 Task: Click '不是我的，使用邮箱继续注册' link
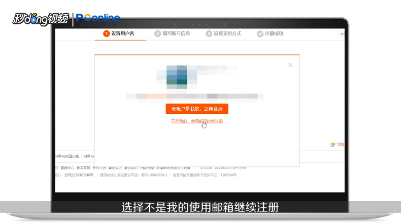pyautogui.click(x=197, y=121)
